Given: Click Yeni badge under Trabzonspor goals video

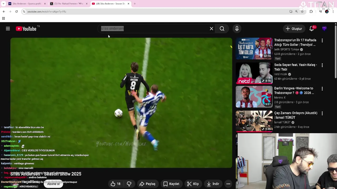Looking at the screenshot, I should point(278,59).
